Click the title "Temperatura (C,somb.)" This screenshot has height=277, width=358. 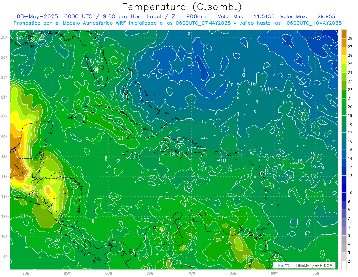coord(182,7)
